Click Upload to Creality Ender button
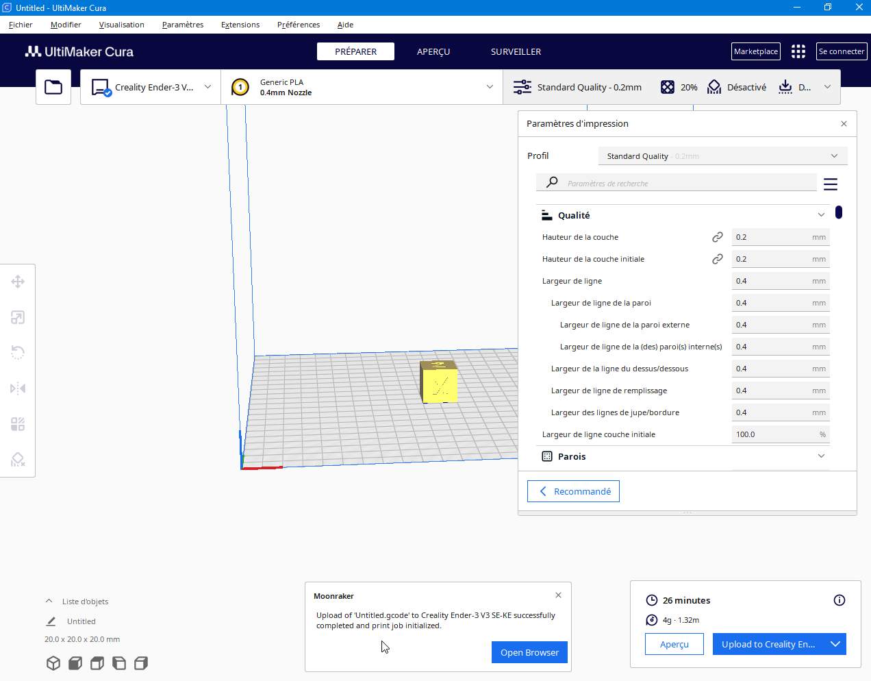871x681 pixels. 768,644
